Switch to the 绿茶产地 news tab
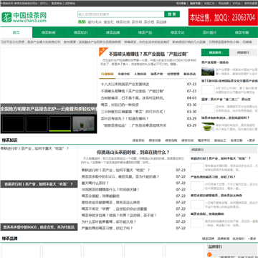 pos(157,74)
